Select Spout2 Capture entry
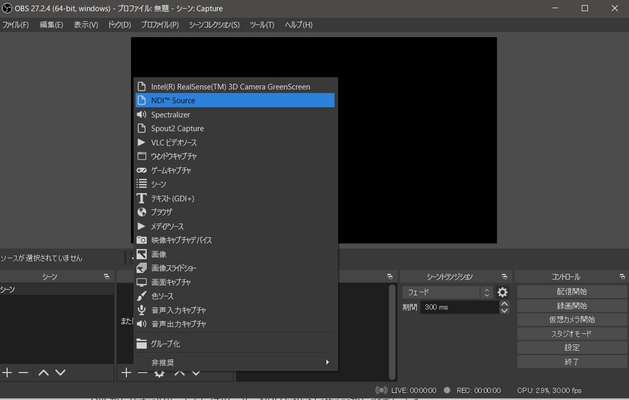 [235, 128]
